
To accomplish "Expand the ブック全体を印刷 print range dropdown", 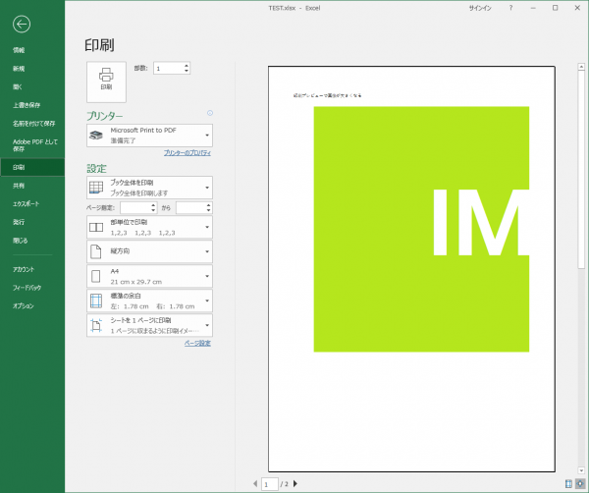I will point(149,188).
